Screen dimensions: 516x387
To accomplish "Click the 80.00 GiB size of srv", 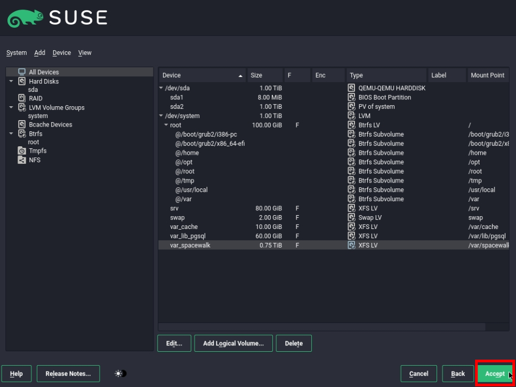I will (x=269, y=208).
